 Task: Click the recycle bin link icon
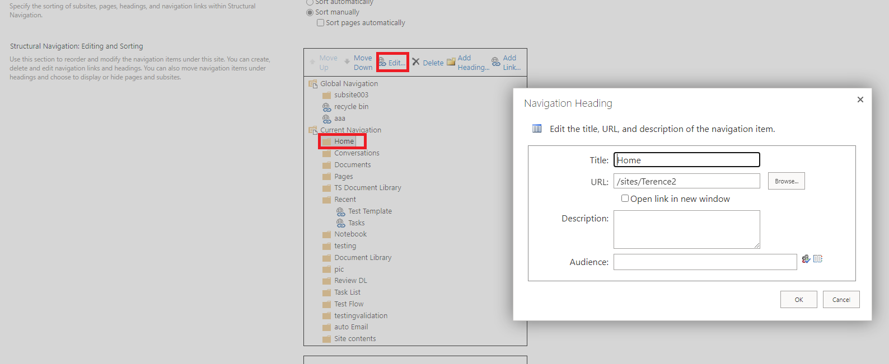327,107
